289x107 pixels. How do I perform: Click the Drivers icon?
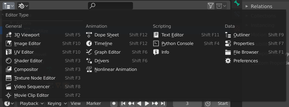point(89,61)
